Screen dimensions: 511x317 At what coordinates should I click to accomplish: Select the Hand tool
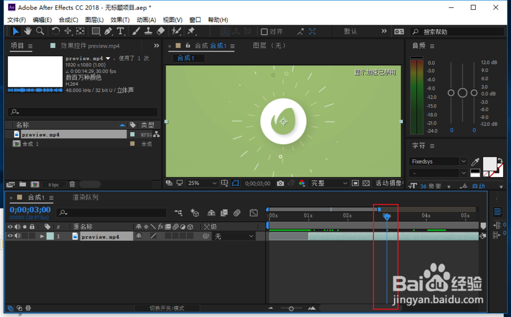point(28,31)
